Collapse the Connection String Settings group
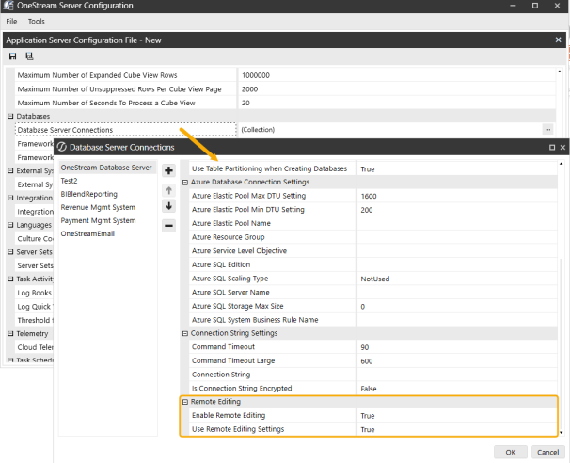 pyautogui.click(x=185, y=333)
